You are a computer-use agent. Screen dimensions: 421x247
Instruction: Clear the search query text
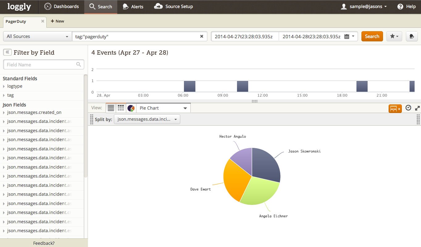point(202,36)
